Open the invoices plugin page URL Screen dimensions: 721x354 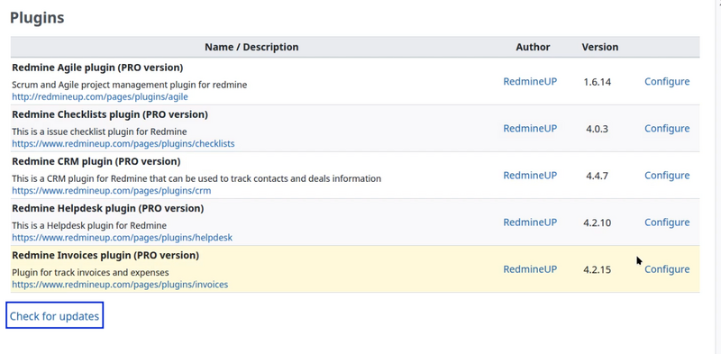[120, 285]
